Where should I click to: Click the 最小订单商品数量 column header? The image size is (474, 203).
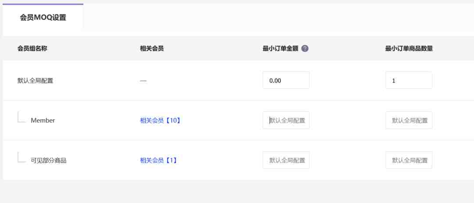click(409, 49)
